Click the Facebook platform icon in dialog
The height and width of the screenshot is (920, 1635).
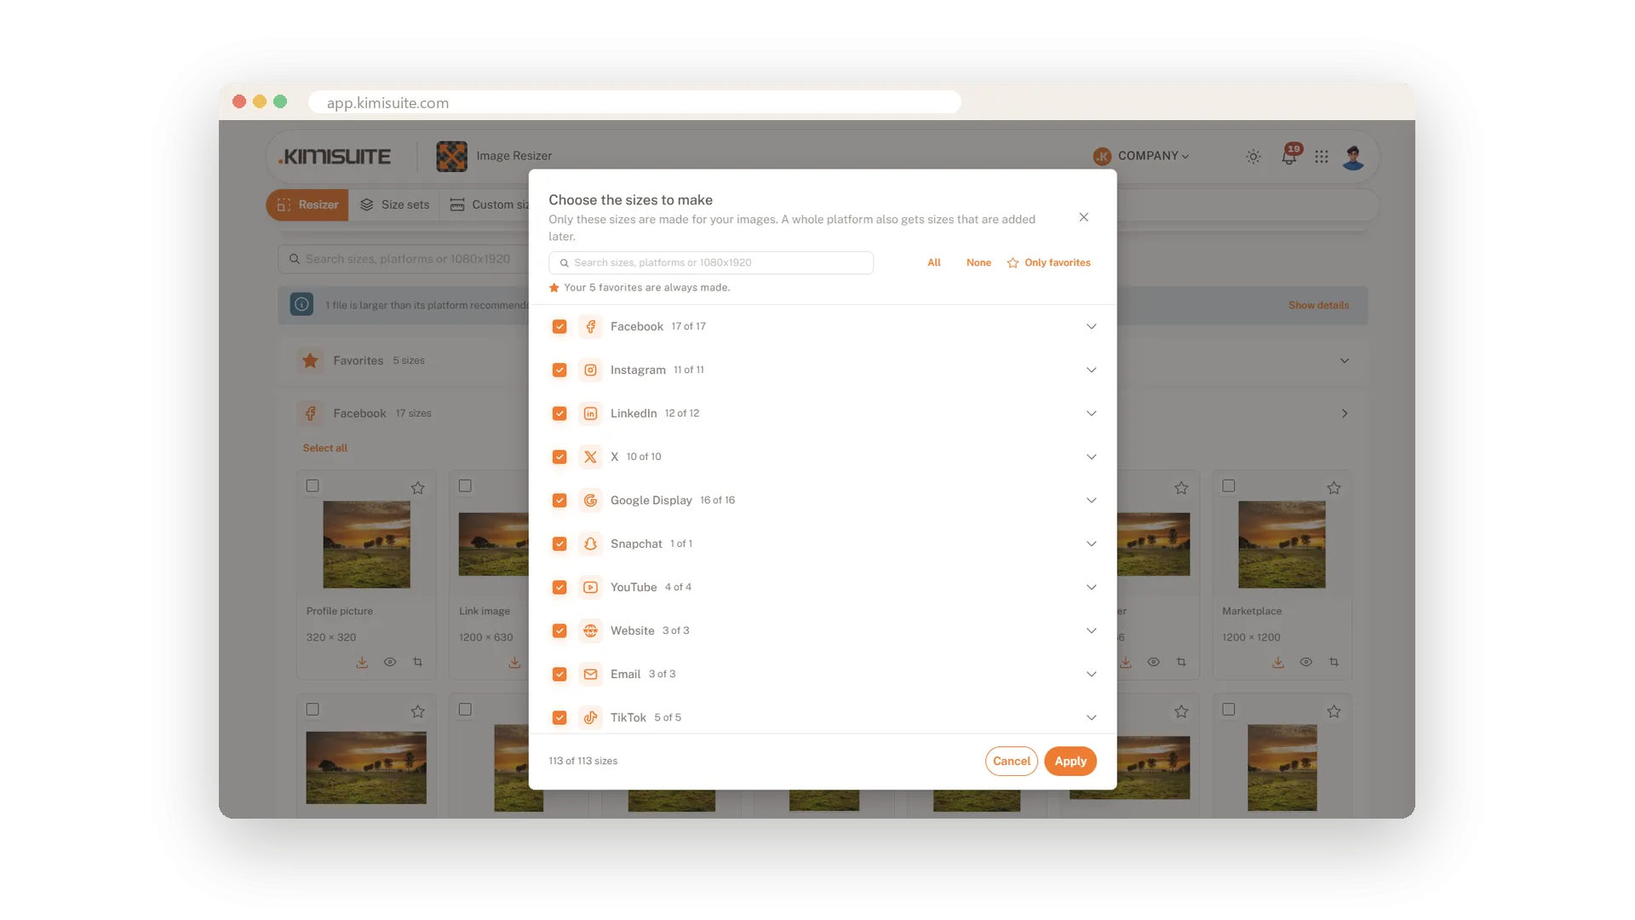pos(590,326)
